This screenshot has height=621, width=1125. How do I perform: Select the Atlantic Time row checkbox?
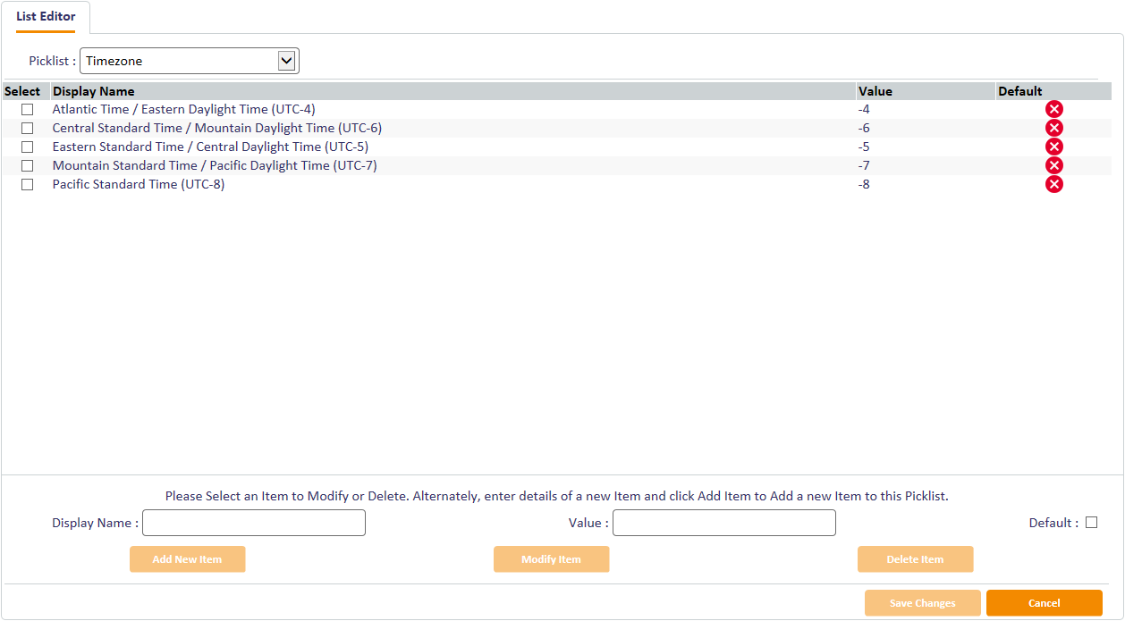pyautogui.click(x=28, y=109)
